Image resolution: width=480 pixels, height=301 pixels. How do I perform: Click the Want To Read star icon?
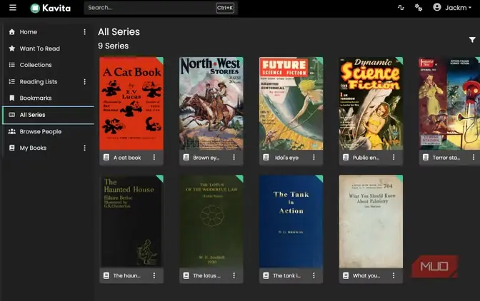(x=12, y=49)
